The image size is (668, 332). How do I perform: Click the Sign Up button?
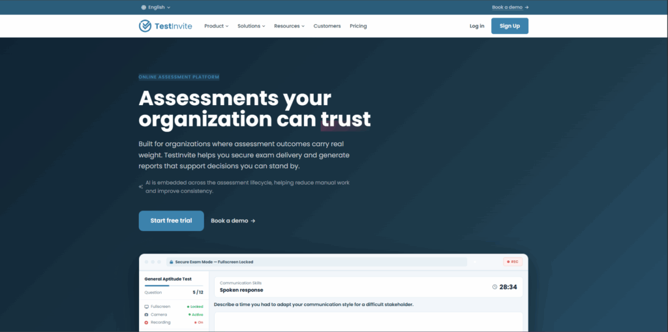509,26
